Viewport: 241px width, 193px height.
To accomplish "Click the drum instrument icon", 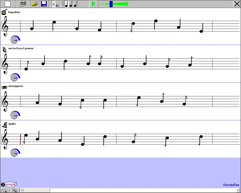I will click(x=4, y=12).
